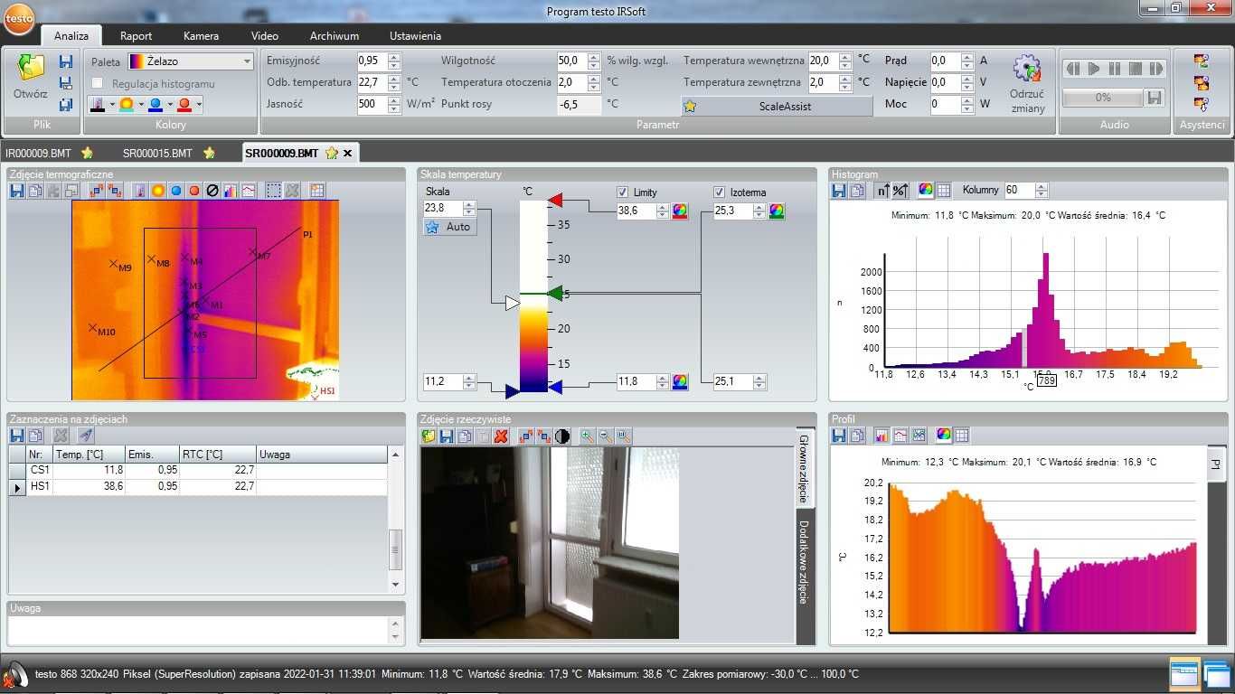Click the dashed rectangle selection tool
Viewport: 1235px width, 694px height.
(x=273, y=191)
